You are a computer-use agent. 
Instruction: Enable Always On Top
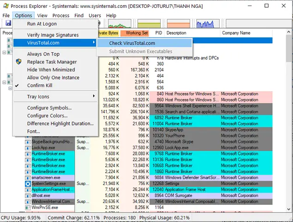(43, 54)
